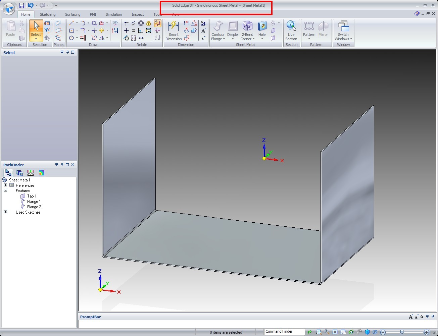Activate the Select tool
The image size is (438, 336).
[36, 28]
